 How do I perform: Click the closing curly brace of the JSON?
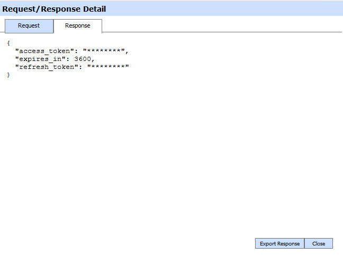[8, 75]
